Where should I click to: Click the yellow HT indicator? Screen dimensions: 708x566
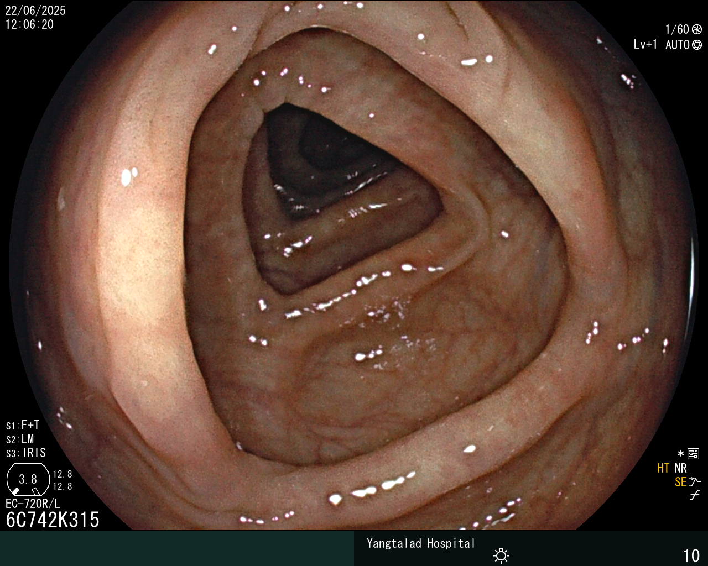tap(663, 468)
